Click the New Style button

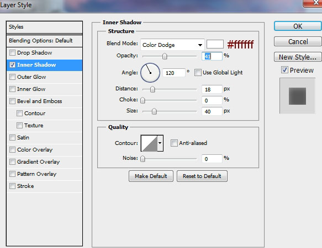click(298, 57)
